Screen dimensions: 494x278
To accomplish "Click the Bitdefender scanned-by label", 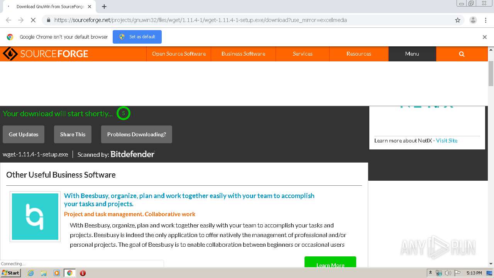I will 116,154.
